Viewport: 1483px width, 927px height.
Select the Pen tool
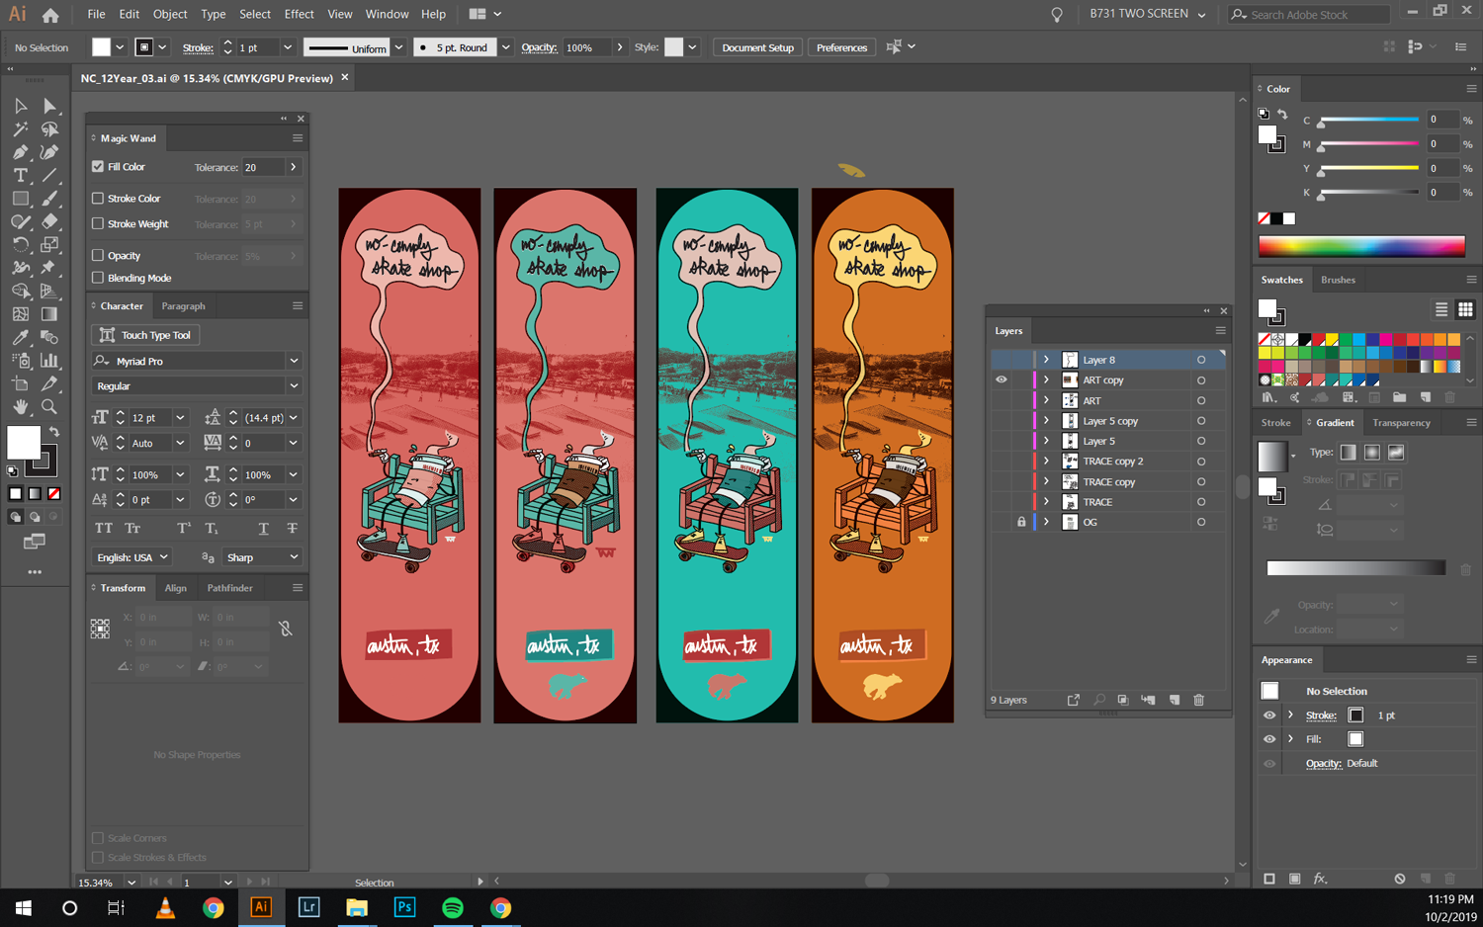[x=21, y=152]
